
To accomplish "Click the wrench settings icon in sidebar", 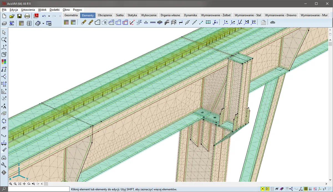I will (x=4, y=165).
